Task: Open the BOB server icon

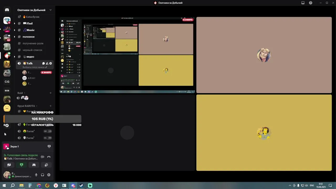Action: pos(7,91)
